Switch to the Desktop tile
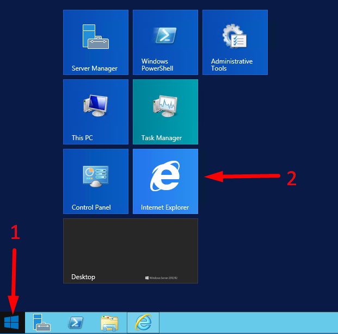This screenshot has height=334, width=338. (131, 251)
